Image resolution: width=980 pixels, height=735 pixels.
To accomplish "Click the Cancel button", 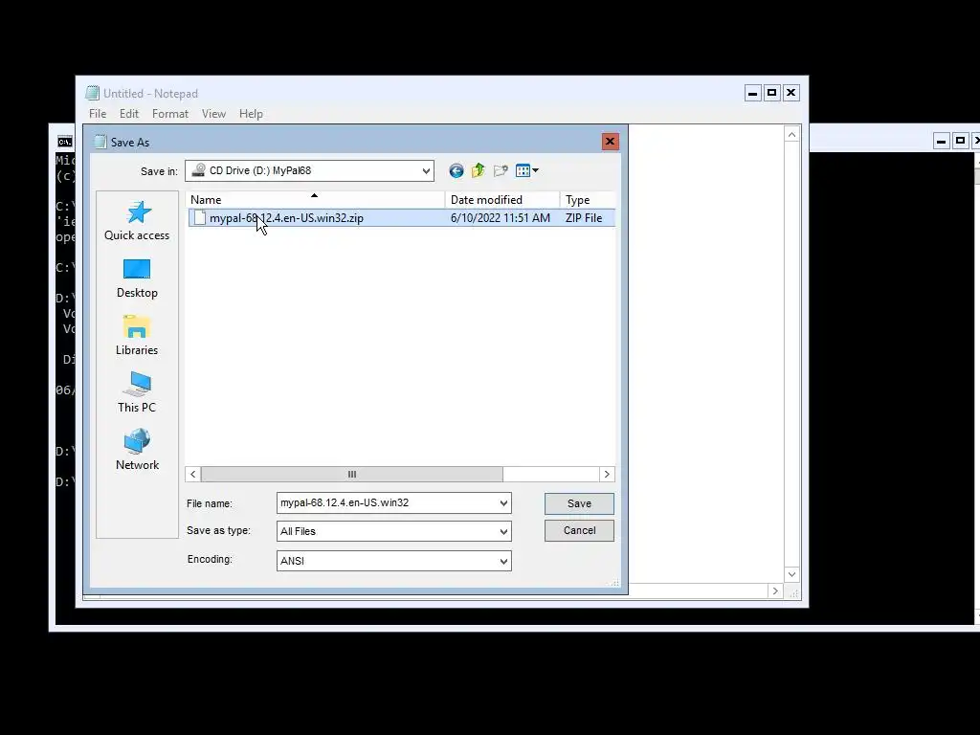I will [x=579, y=530].
